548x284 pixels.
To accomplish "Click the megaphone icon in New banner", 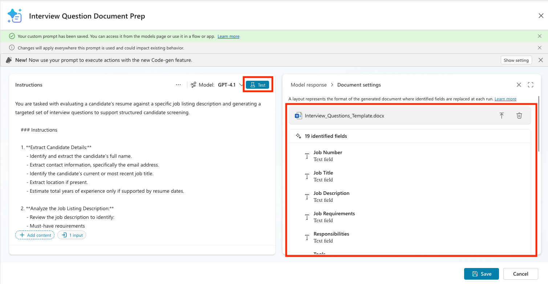I will click(x=9, y=60).
